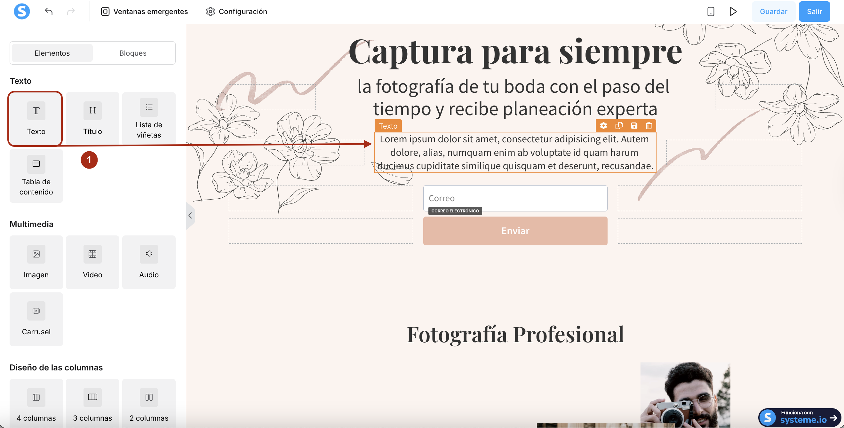Image resolution: width=844 pixels, height=428 pixels.
Task: Open Ventanas emergentes menu
Action: coord(144,12)
